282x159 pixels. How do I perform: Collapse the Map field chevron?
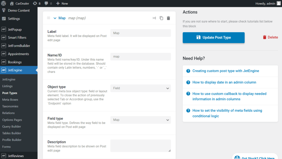click(55, 18)
